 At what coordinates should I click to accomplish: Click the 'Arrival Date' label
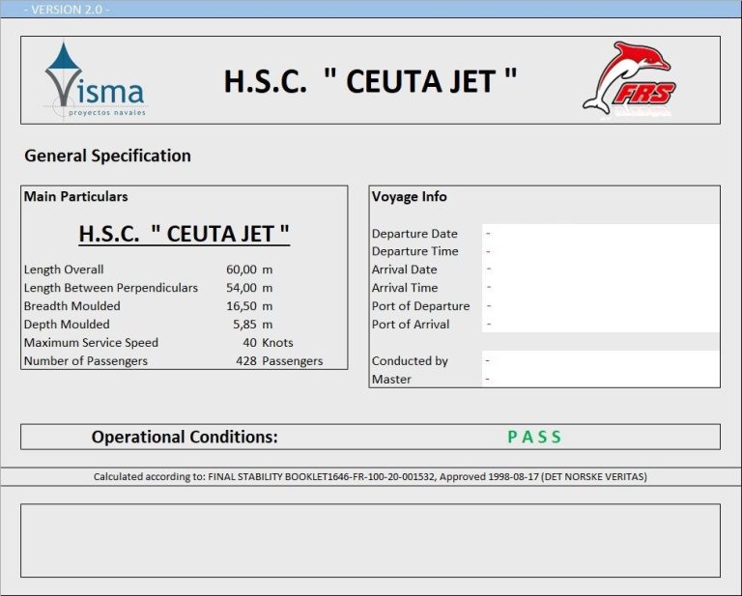click(405, 270)
